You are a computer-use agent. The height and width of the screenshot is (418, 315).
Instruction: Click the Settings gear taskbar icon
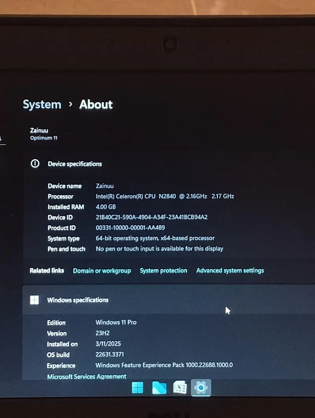tap(201, 388)
